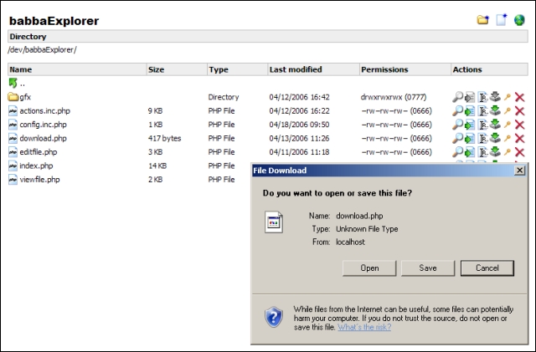
Task: Click the edit file icon for config.inc.php
Action: 470,125
